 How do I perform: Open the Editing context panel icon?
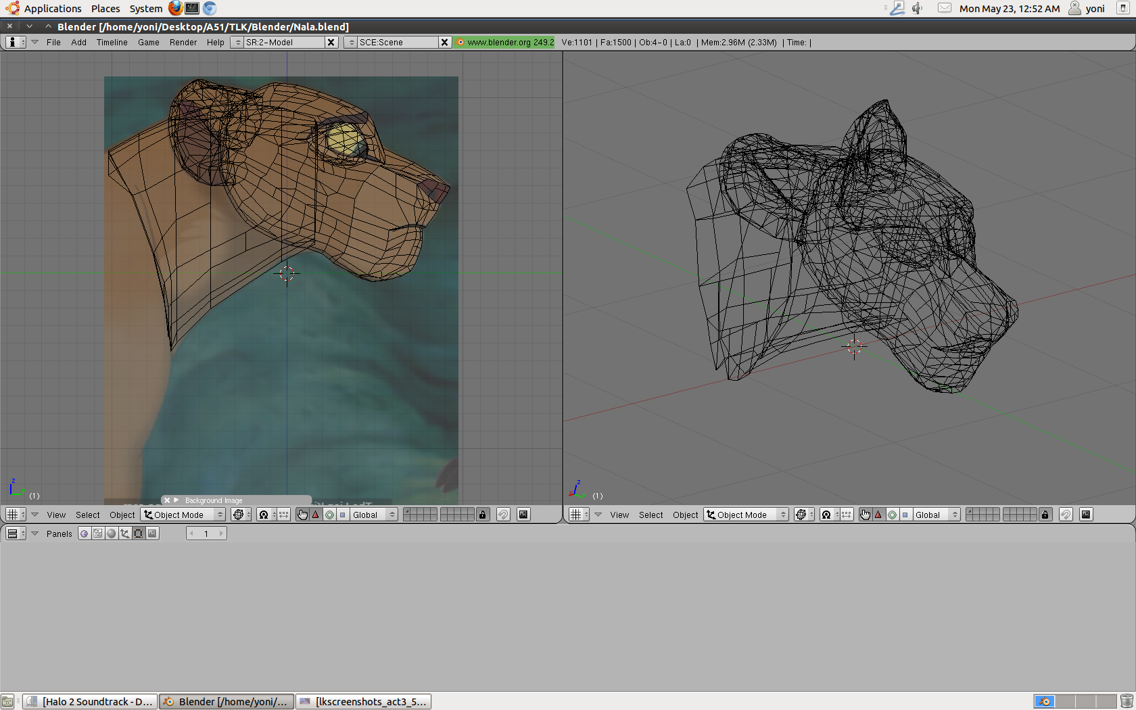point(139,534)
